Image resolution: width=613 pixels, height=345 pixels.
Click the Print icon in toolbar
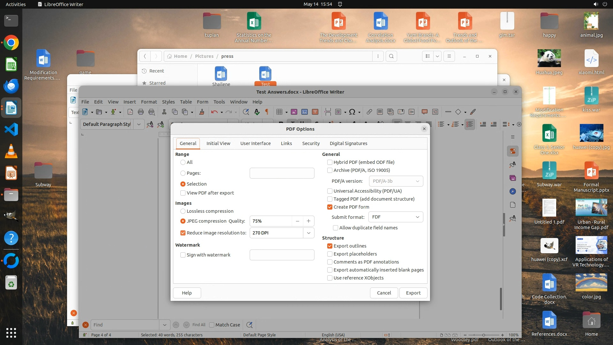[141, 112]
